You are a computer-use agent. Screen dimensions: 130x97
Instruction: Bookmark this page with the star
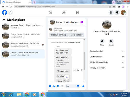114,6
